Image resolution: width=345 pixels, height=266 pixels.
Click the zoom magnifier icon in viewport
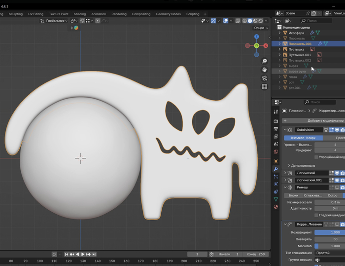[x=265, y=61]
